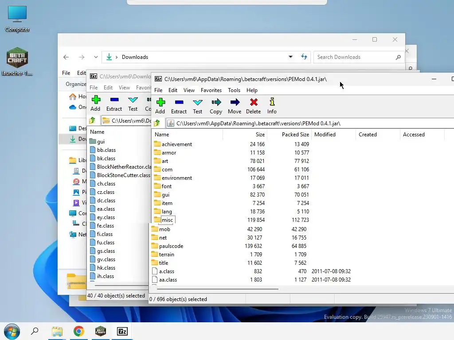
Task: Click the red Delete toolbar icon
Action: (x=253, y=106)
